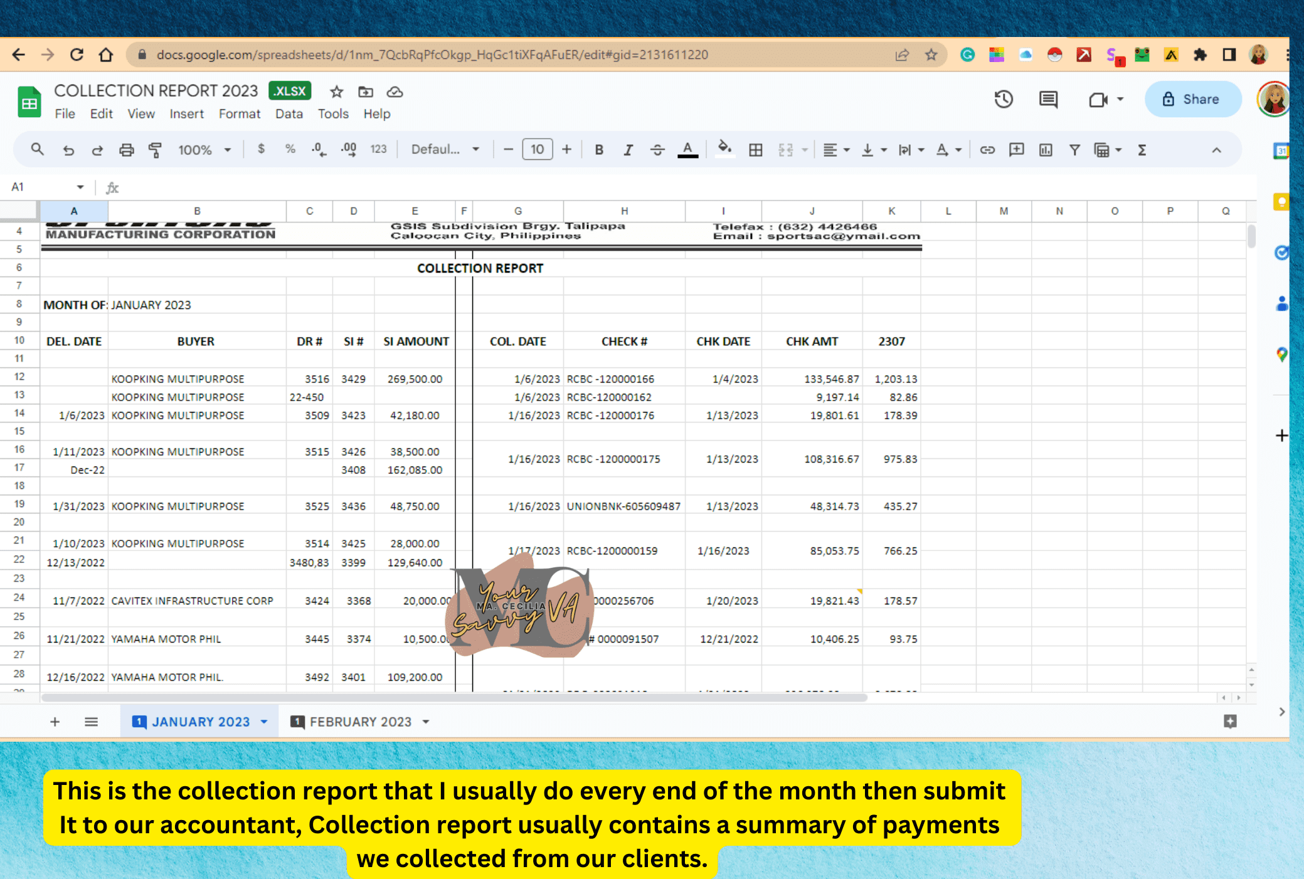Toggle italic formatting
This screenshot has width=1304, height=879.
coord(628,150)
